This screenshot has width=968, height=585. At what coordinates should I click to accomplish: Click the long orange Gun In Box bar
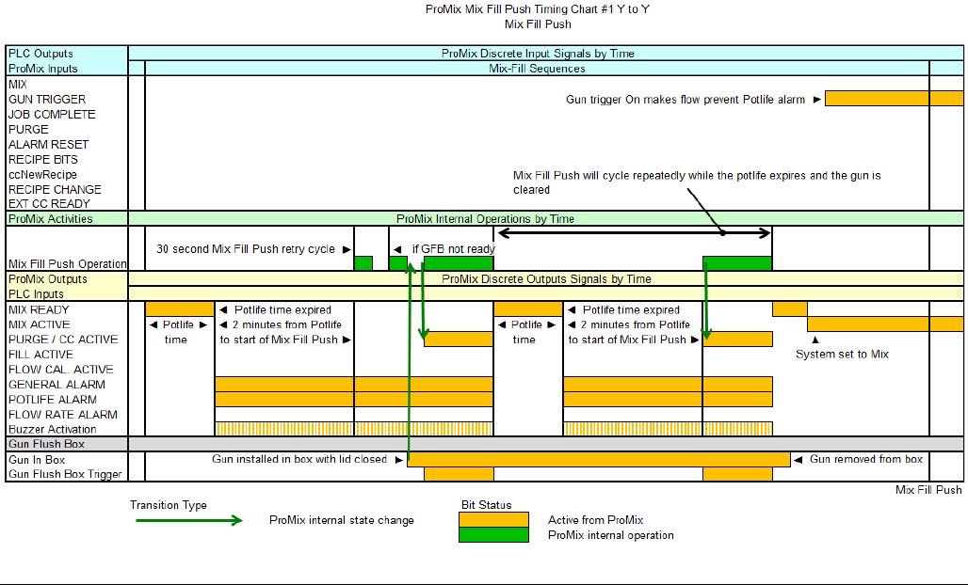[599, 459]
